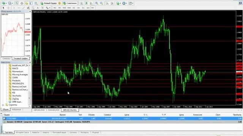The width and height of the screenshot is (243, 136).
Task: Select the MACD indicator in Navigator
Action: pos(15,68)
